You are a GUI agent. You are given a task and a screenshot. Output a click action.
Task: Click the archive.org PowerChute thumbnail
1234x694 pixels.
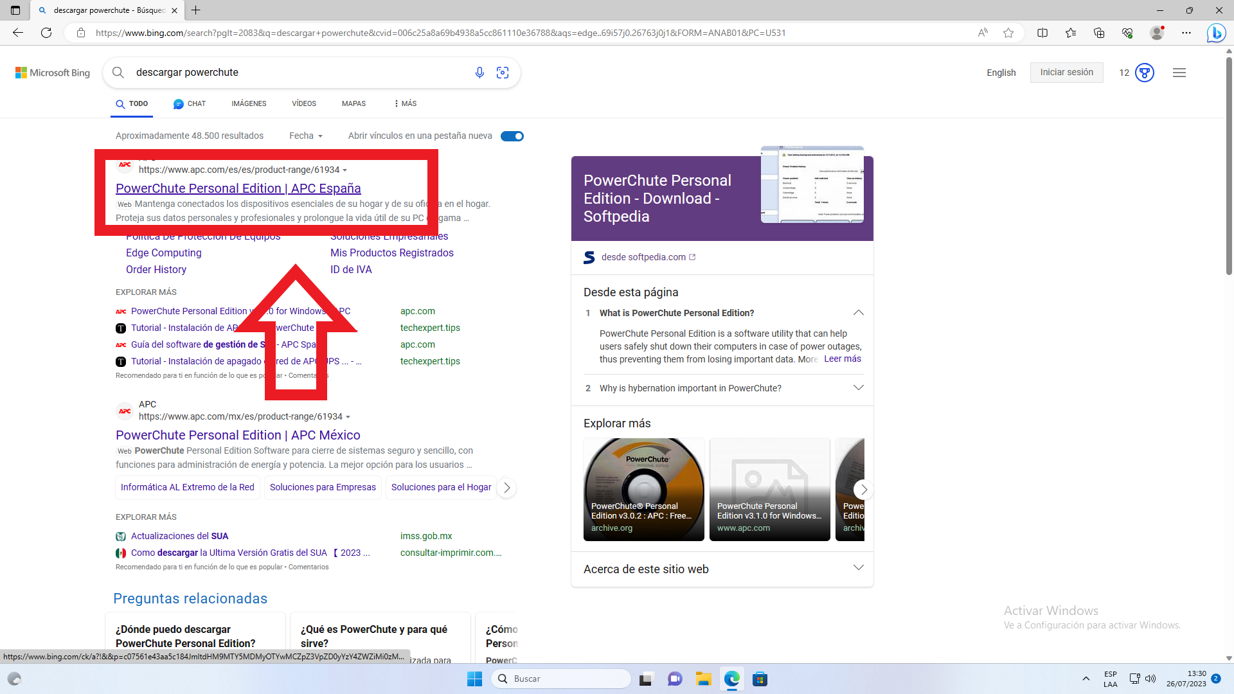643,489
